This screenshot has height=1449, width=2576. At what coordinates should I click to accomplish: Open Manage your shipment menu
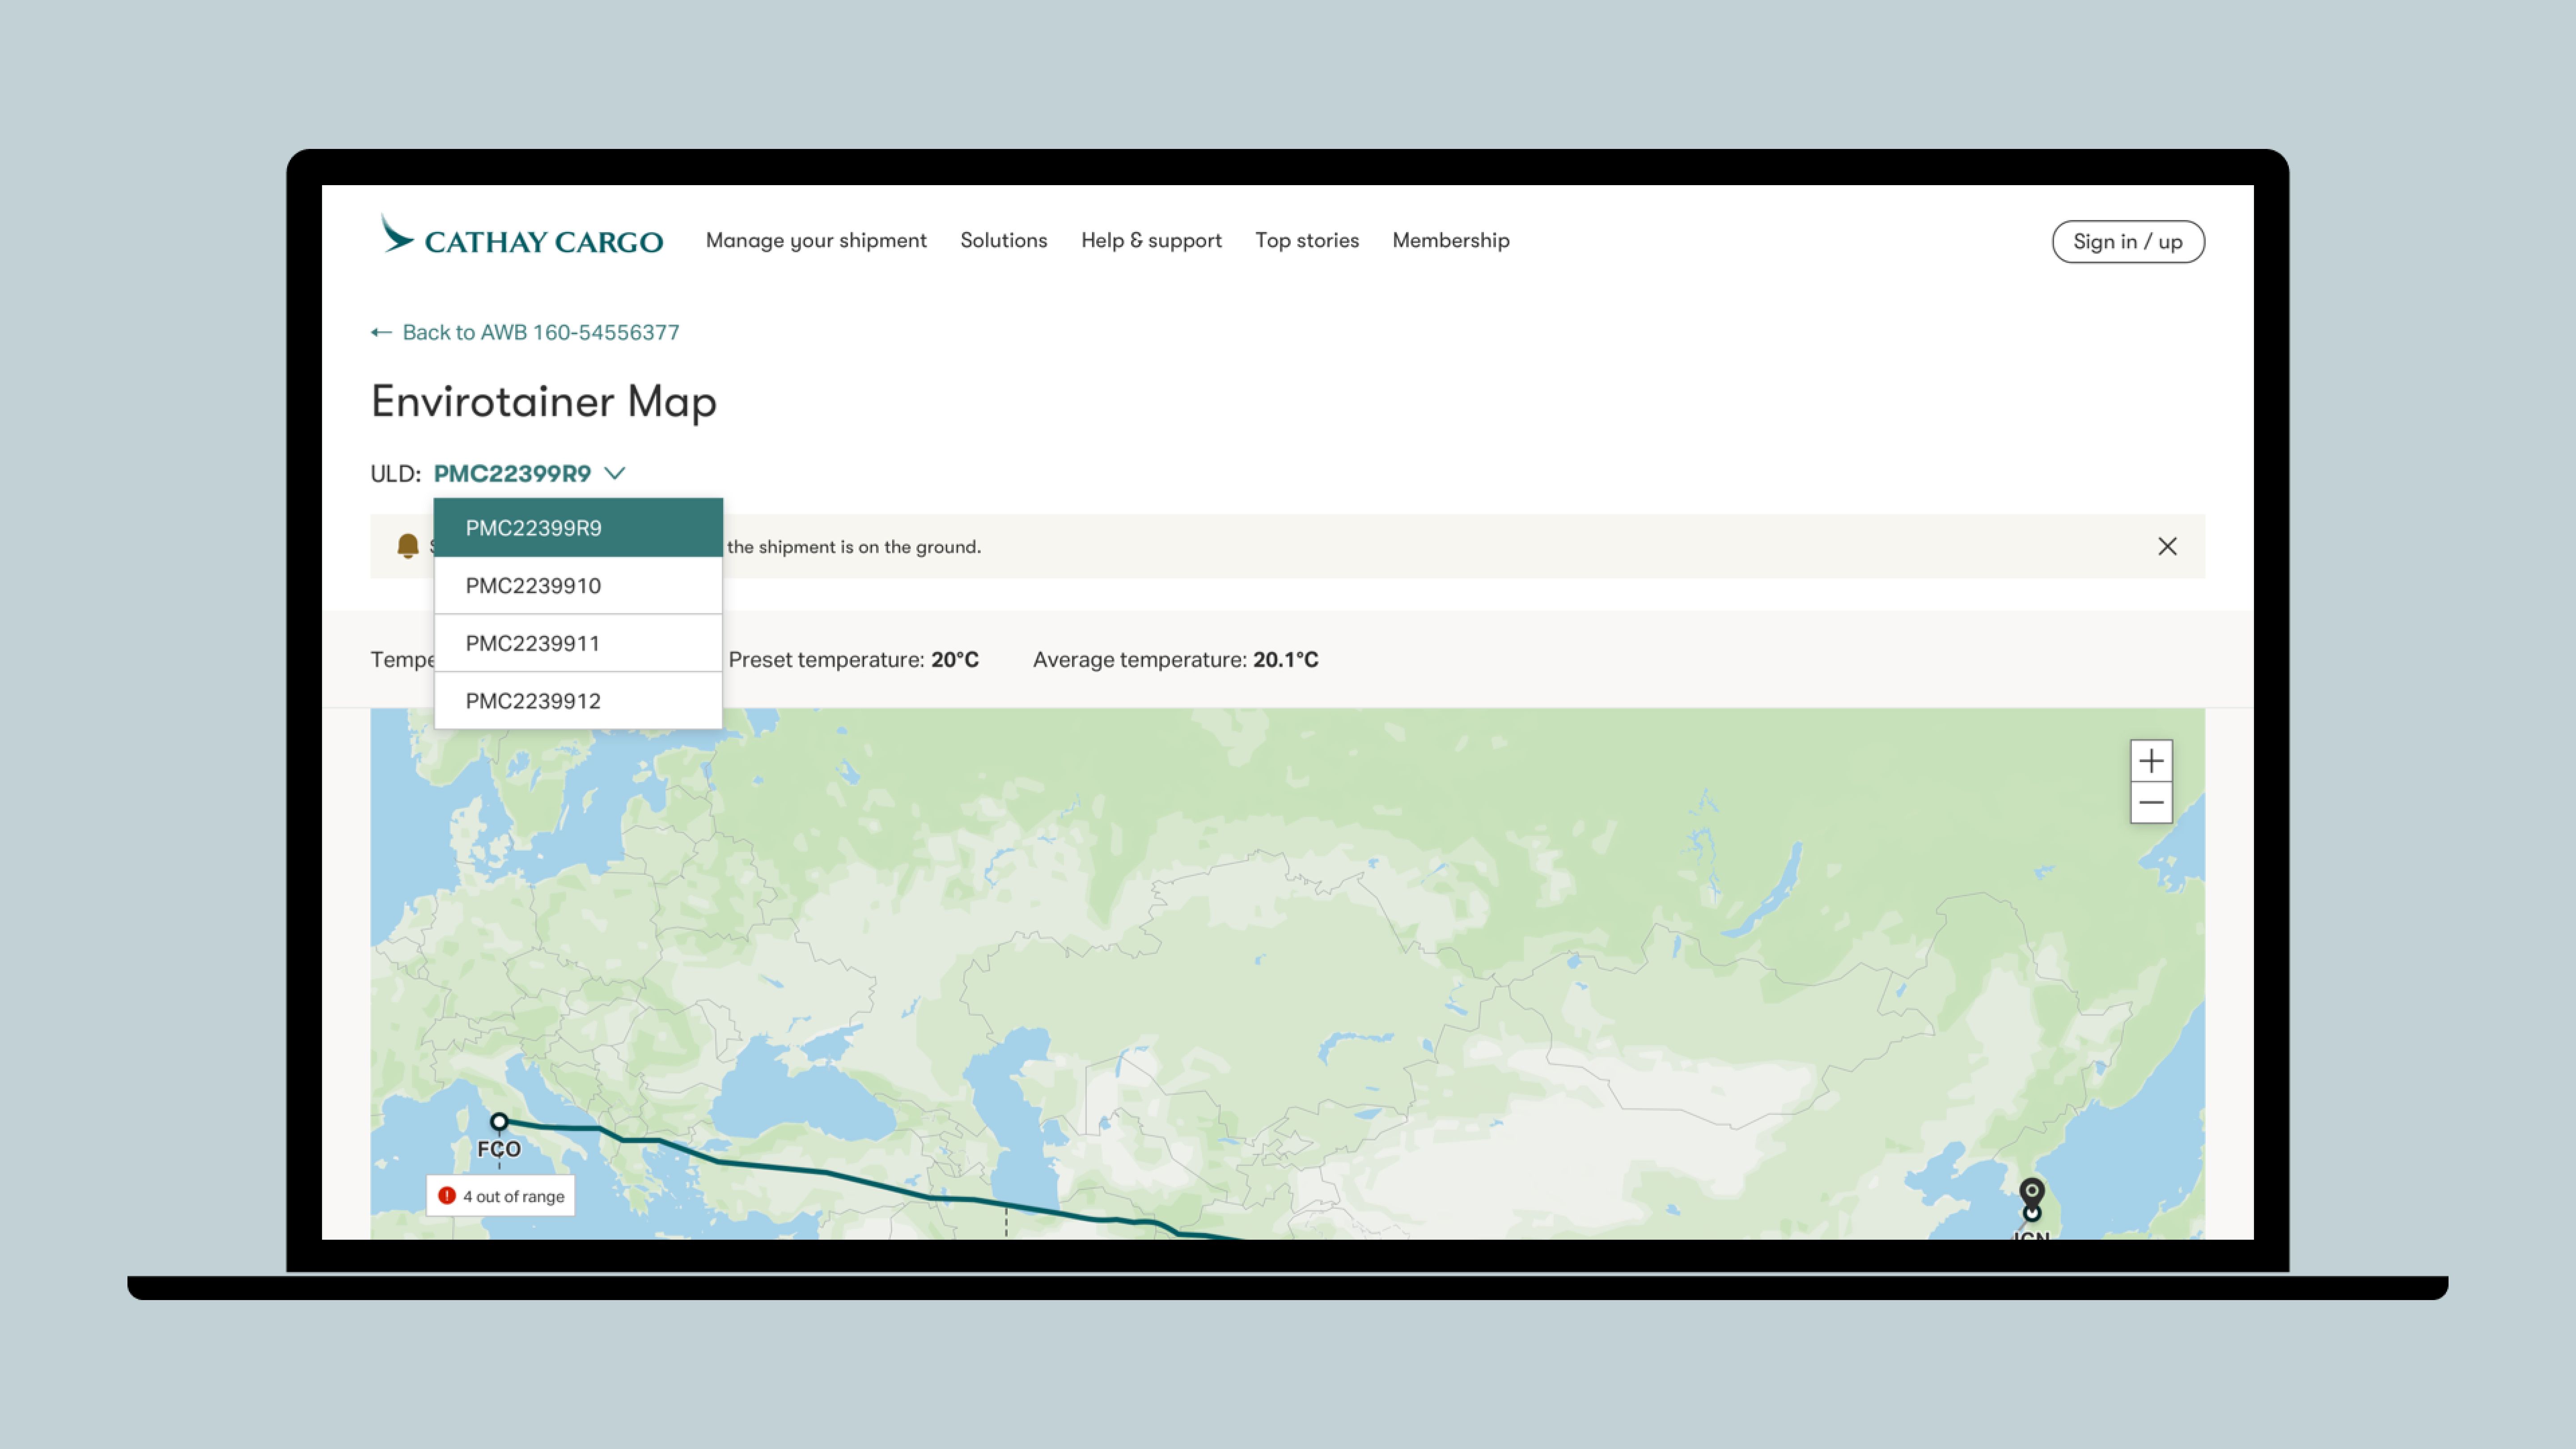pos(816,241)
